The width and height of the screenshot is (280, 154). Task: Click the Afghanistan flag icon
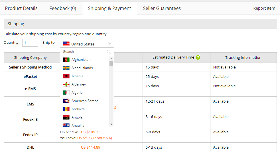(66, 60)
